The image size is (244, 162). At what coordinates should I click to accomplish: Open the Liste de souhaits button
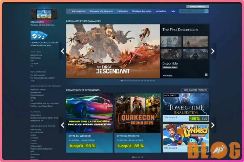click(198, 7)
